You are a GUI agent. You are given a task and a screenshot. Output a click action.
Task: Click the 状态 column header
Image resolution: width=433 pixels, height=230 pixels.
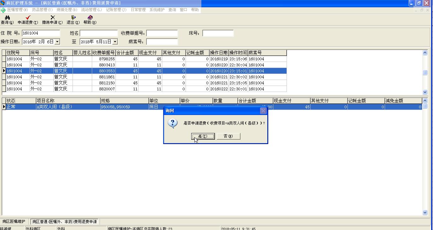pos(21,101)
